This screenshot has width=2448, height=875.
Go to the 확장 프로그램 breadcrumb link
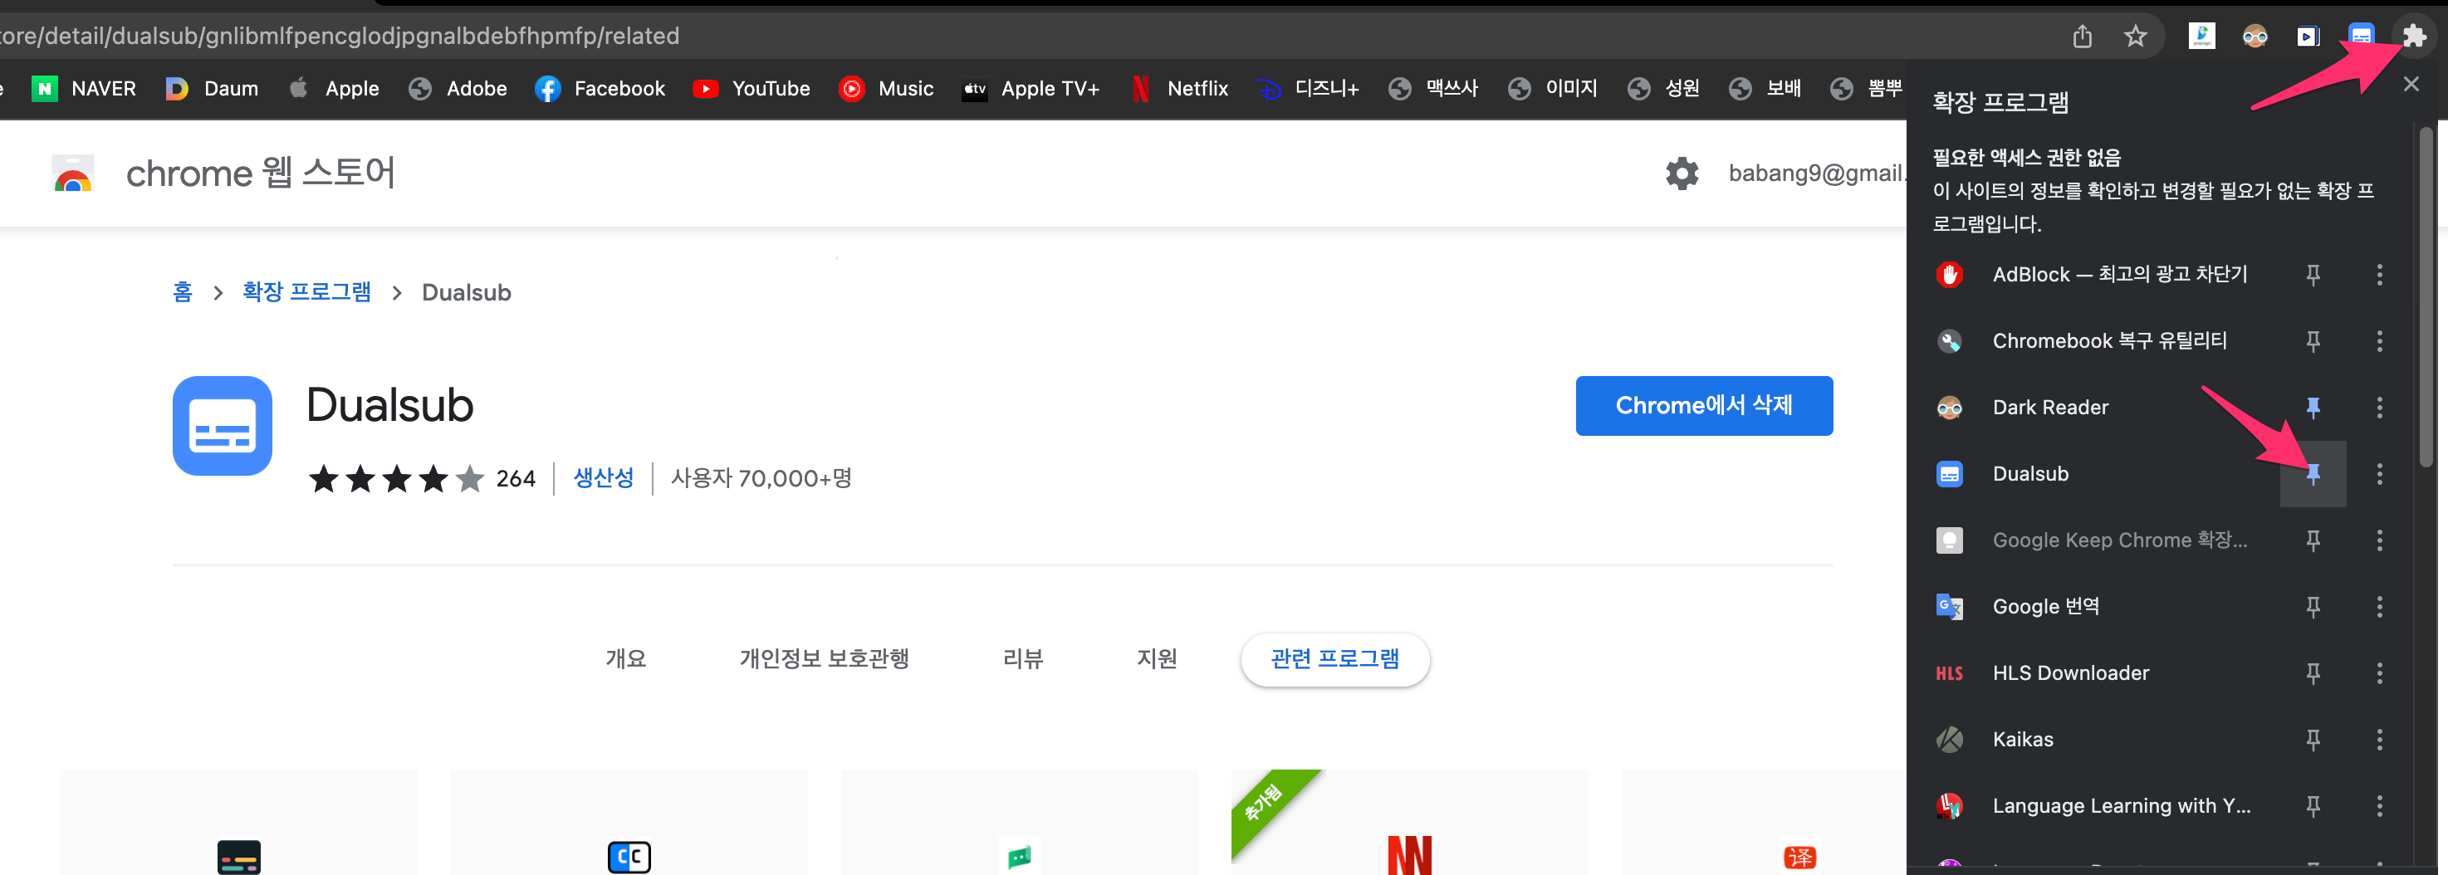tap(306, 291)
